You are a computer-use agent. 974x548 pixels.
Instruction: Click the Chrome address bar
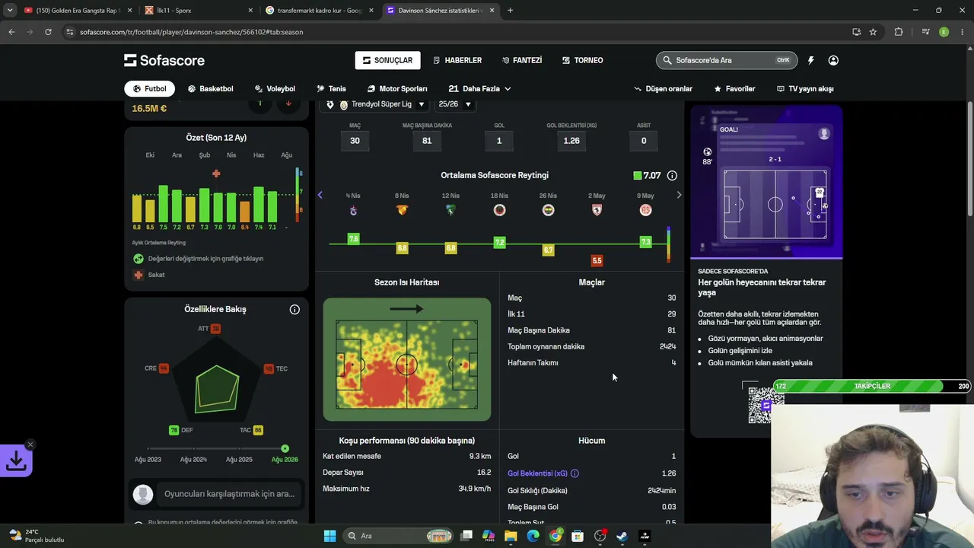coord(457,32)
